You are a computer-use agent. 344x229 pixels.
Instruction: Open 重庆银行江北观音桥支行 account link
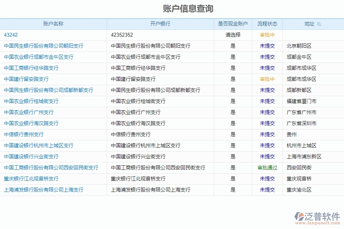click(31, 179)
